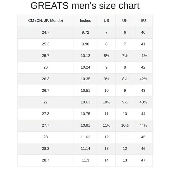
Task: Select the EU size 42 cell
Action: pos(143,67)
